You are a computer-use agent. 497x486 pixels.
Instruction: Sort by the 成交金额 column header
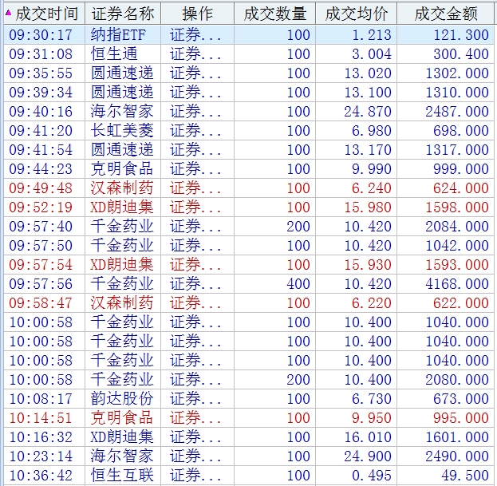point(446,14)
